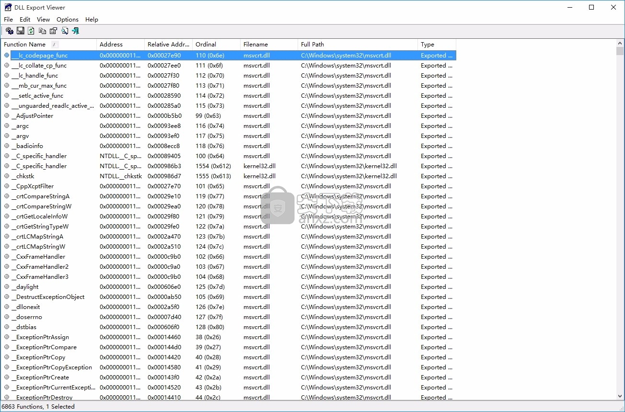Click the row icon beside __badioinfo
Viewport: 625px width, 412px height.
(x=7, y=146)
